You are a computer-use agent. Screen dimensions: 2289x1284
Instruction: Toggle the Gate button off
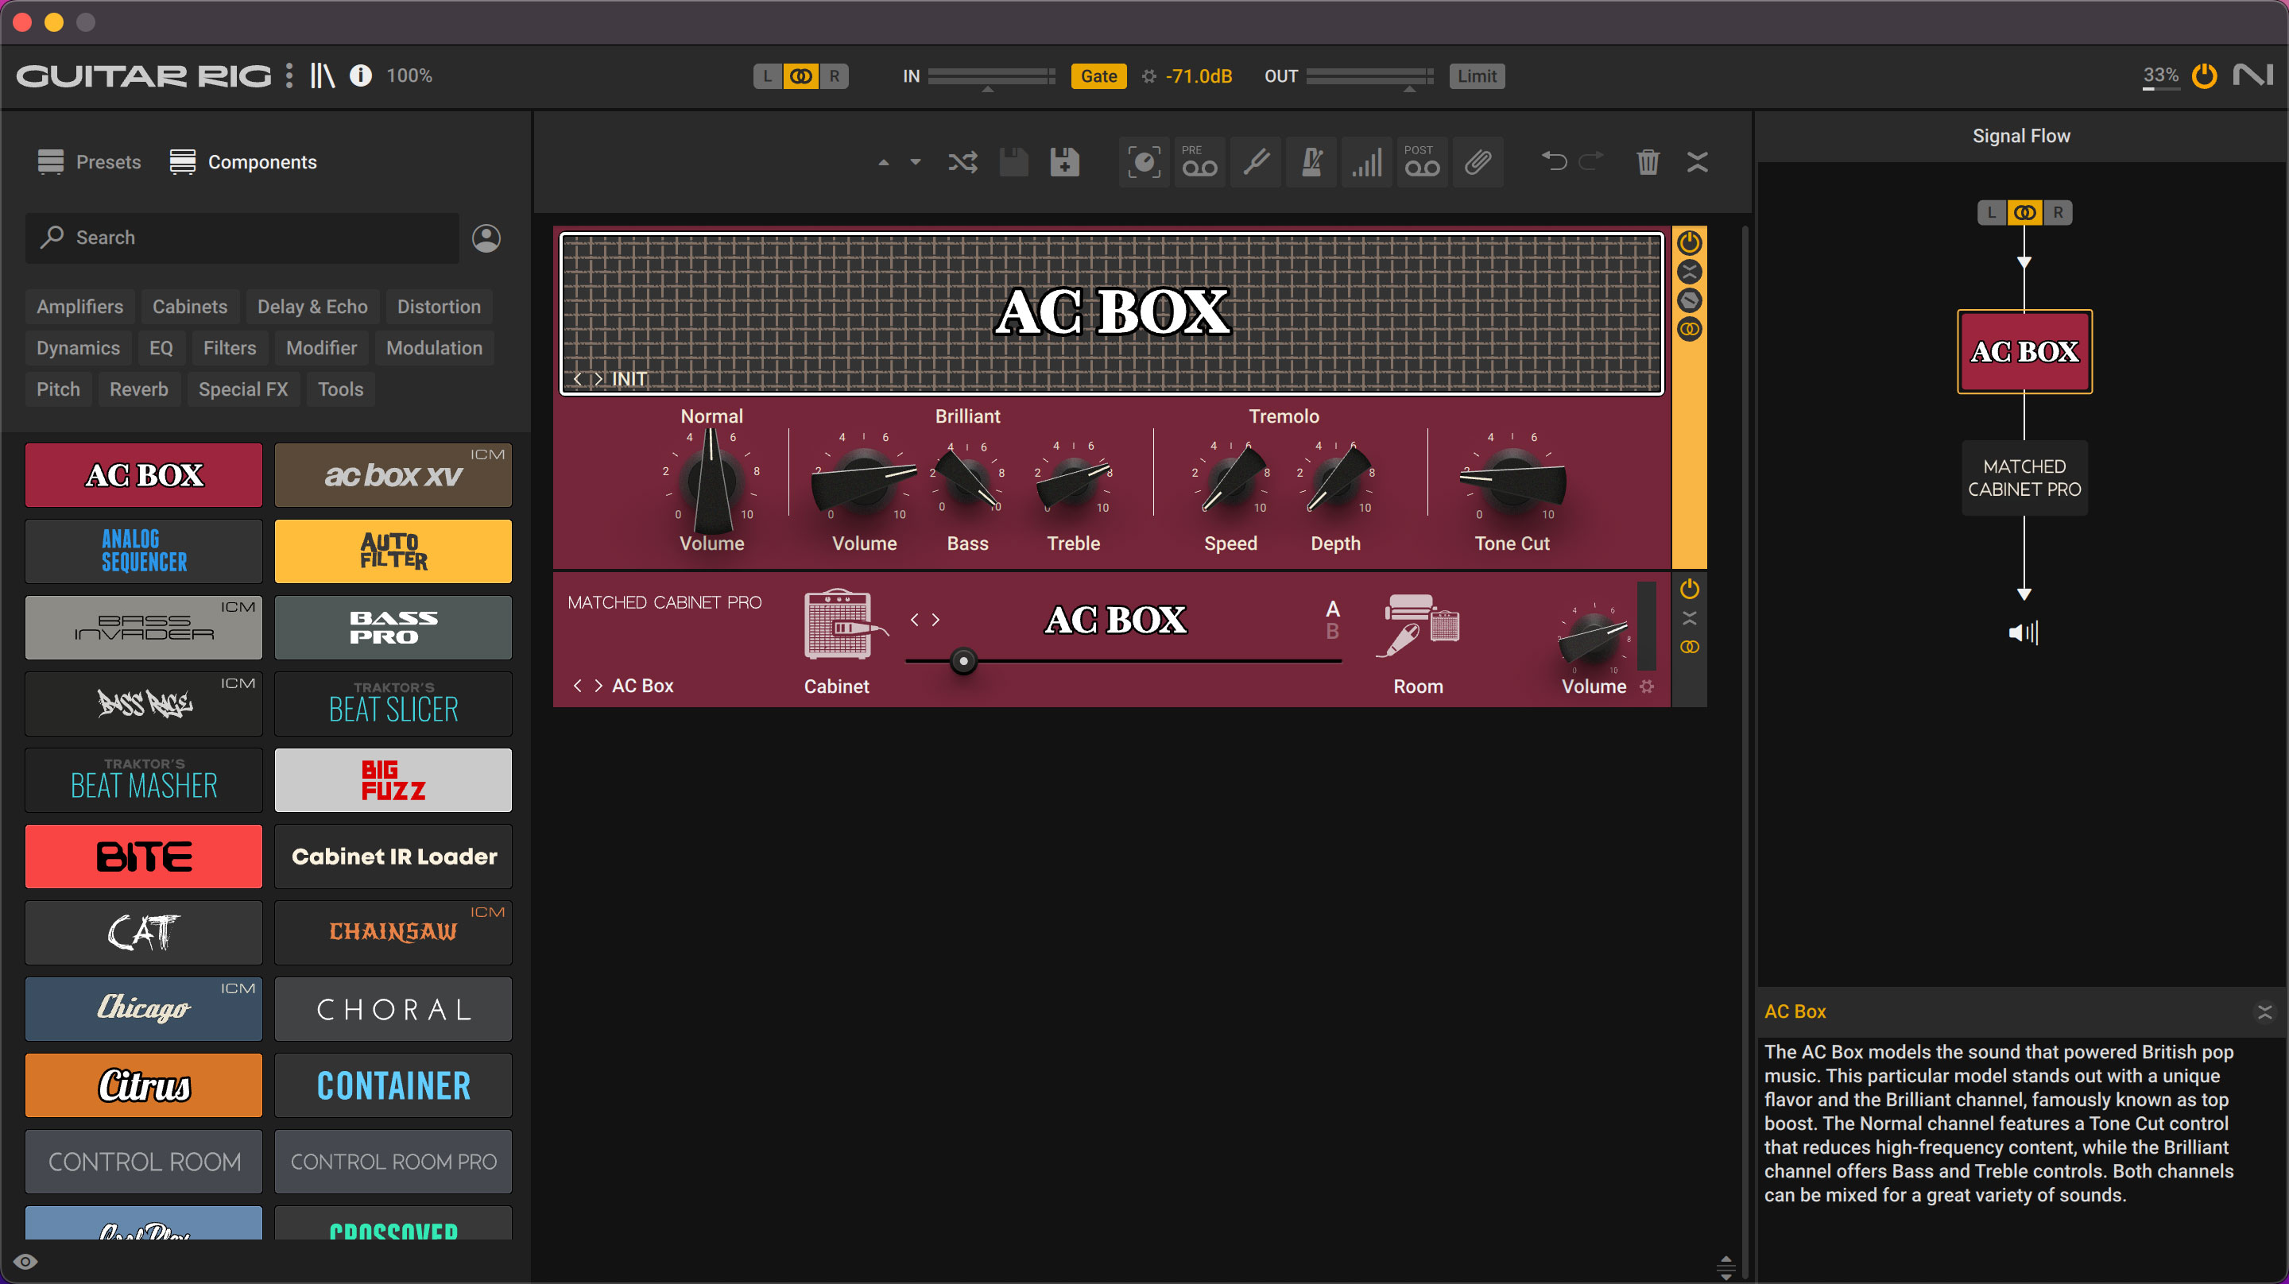[1098, 76]
